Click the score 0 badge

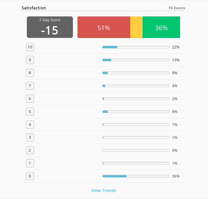[x=30, y=176]
